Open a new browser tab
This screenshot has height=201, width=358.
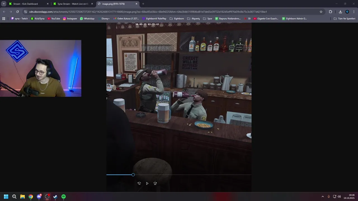tap(143, 4)
